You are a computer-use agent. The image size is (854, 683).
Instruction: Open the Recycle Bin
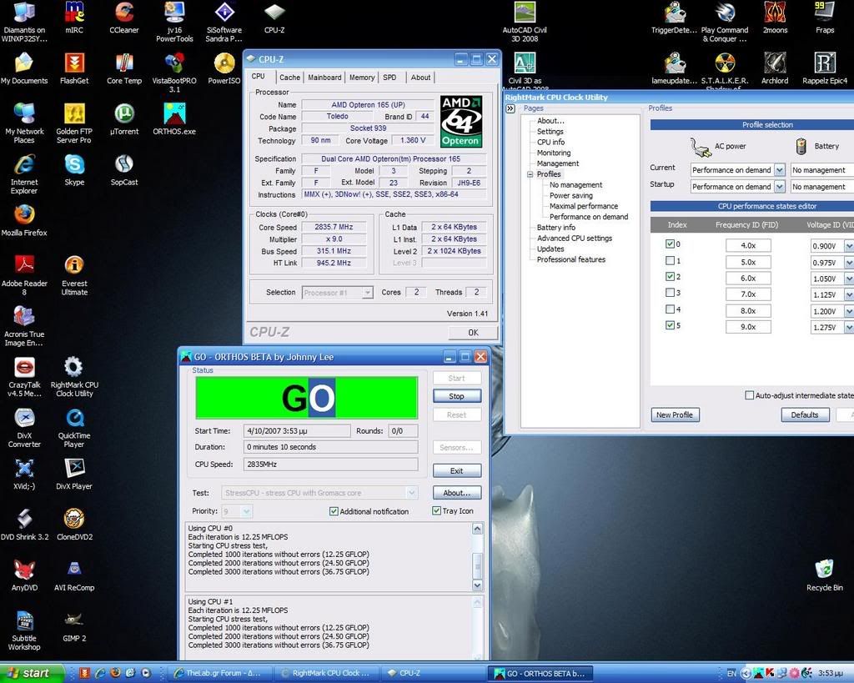(825, 575)
